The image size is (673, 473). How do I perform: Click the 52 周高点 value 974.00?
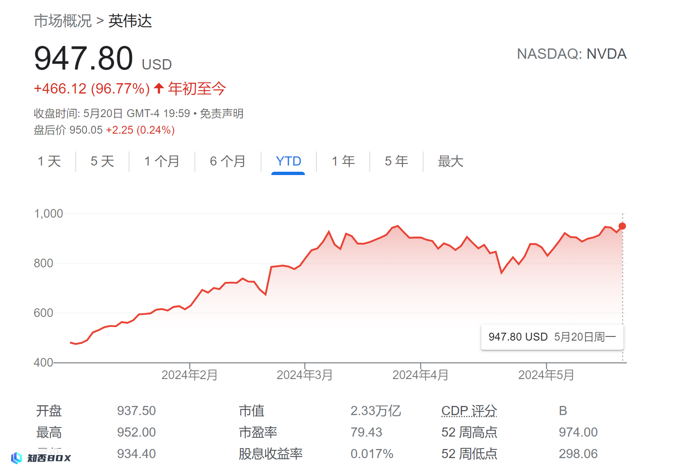(x=578, y=432)
